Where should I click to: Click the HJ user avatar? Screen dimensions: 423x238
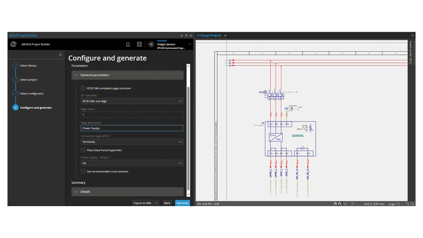click(x=151, y=44)
